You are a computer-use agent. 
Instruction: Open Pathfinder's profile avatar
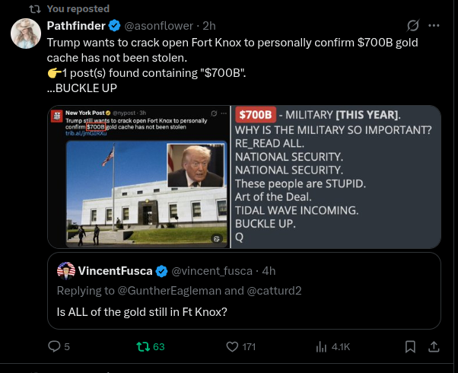click(26, 33)
